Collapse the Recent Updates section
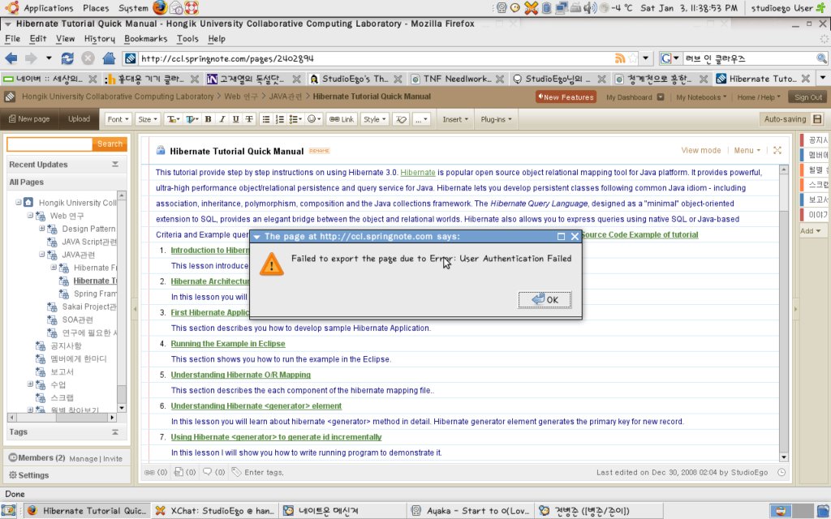This screenshot has height=519, width=831. [115, 165]
